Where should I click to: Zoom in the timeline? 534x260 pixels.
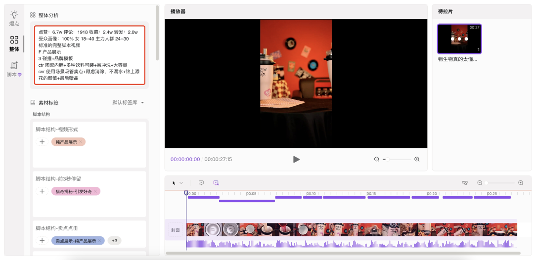tap(521, 183)
